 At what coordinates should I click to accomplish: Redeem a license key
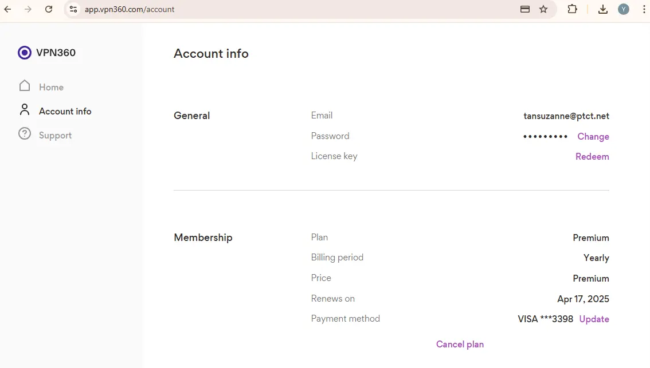tap(592, 156)
